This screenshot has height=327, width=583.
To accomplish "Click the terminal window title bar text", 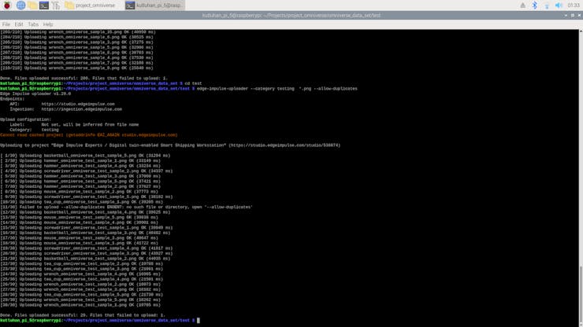I will (x=291, y=15).
